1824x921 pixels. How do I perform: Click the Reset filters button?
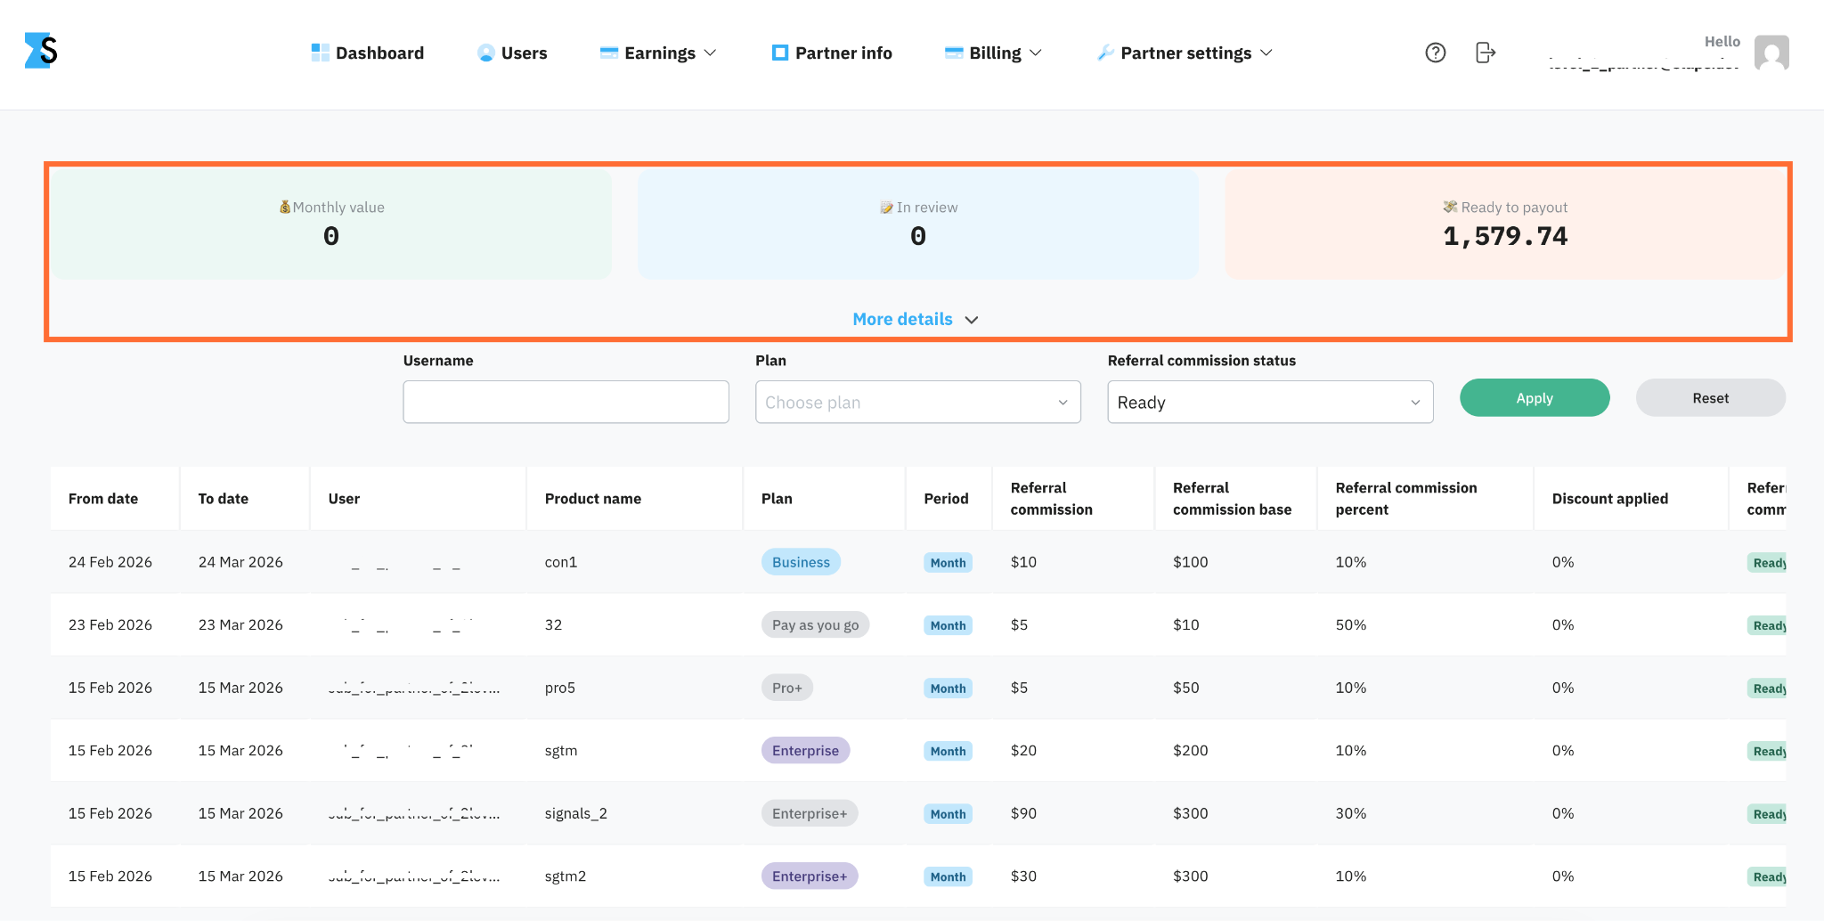[x=1710, y=397]
